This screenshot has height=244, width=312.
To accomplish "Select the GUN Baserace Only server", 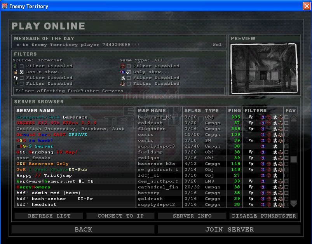I will (x=42, y=164).
